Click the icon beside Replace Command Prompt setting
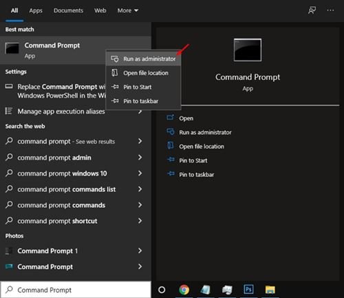 point(9,87)
